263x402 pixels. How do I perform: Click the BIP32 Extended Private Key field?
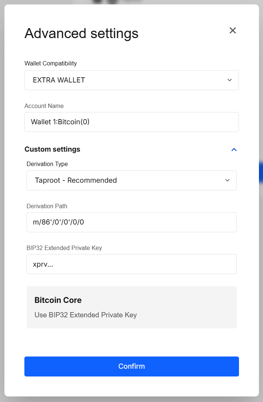131,264
